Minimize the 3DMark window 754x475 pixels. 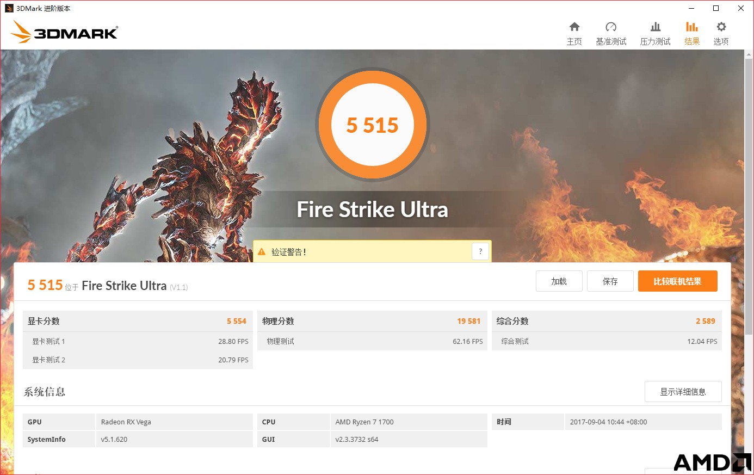pyautogui.click(x=691, y=8)
